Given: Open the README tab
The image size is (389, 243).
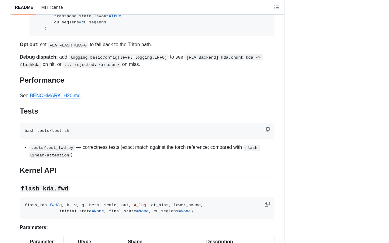Looking at the screenshot, I should [24, 7].
